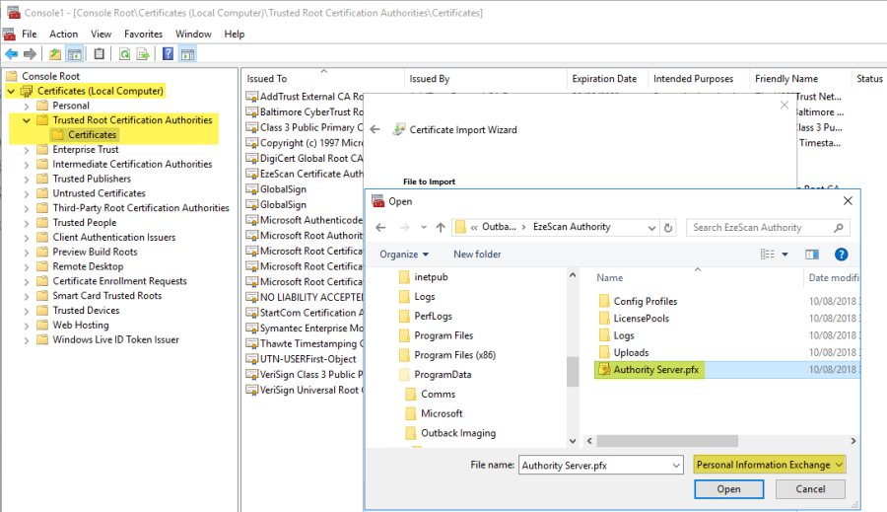Click the Back arrow in MMC toolbar
Viewport: 887px width, 512px height.
(11, 53)
